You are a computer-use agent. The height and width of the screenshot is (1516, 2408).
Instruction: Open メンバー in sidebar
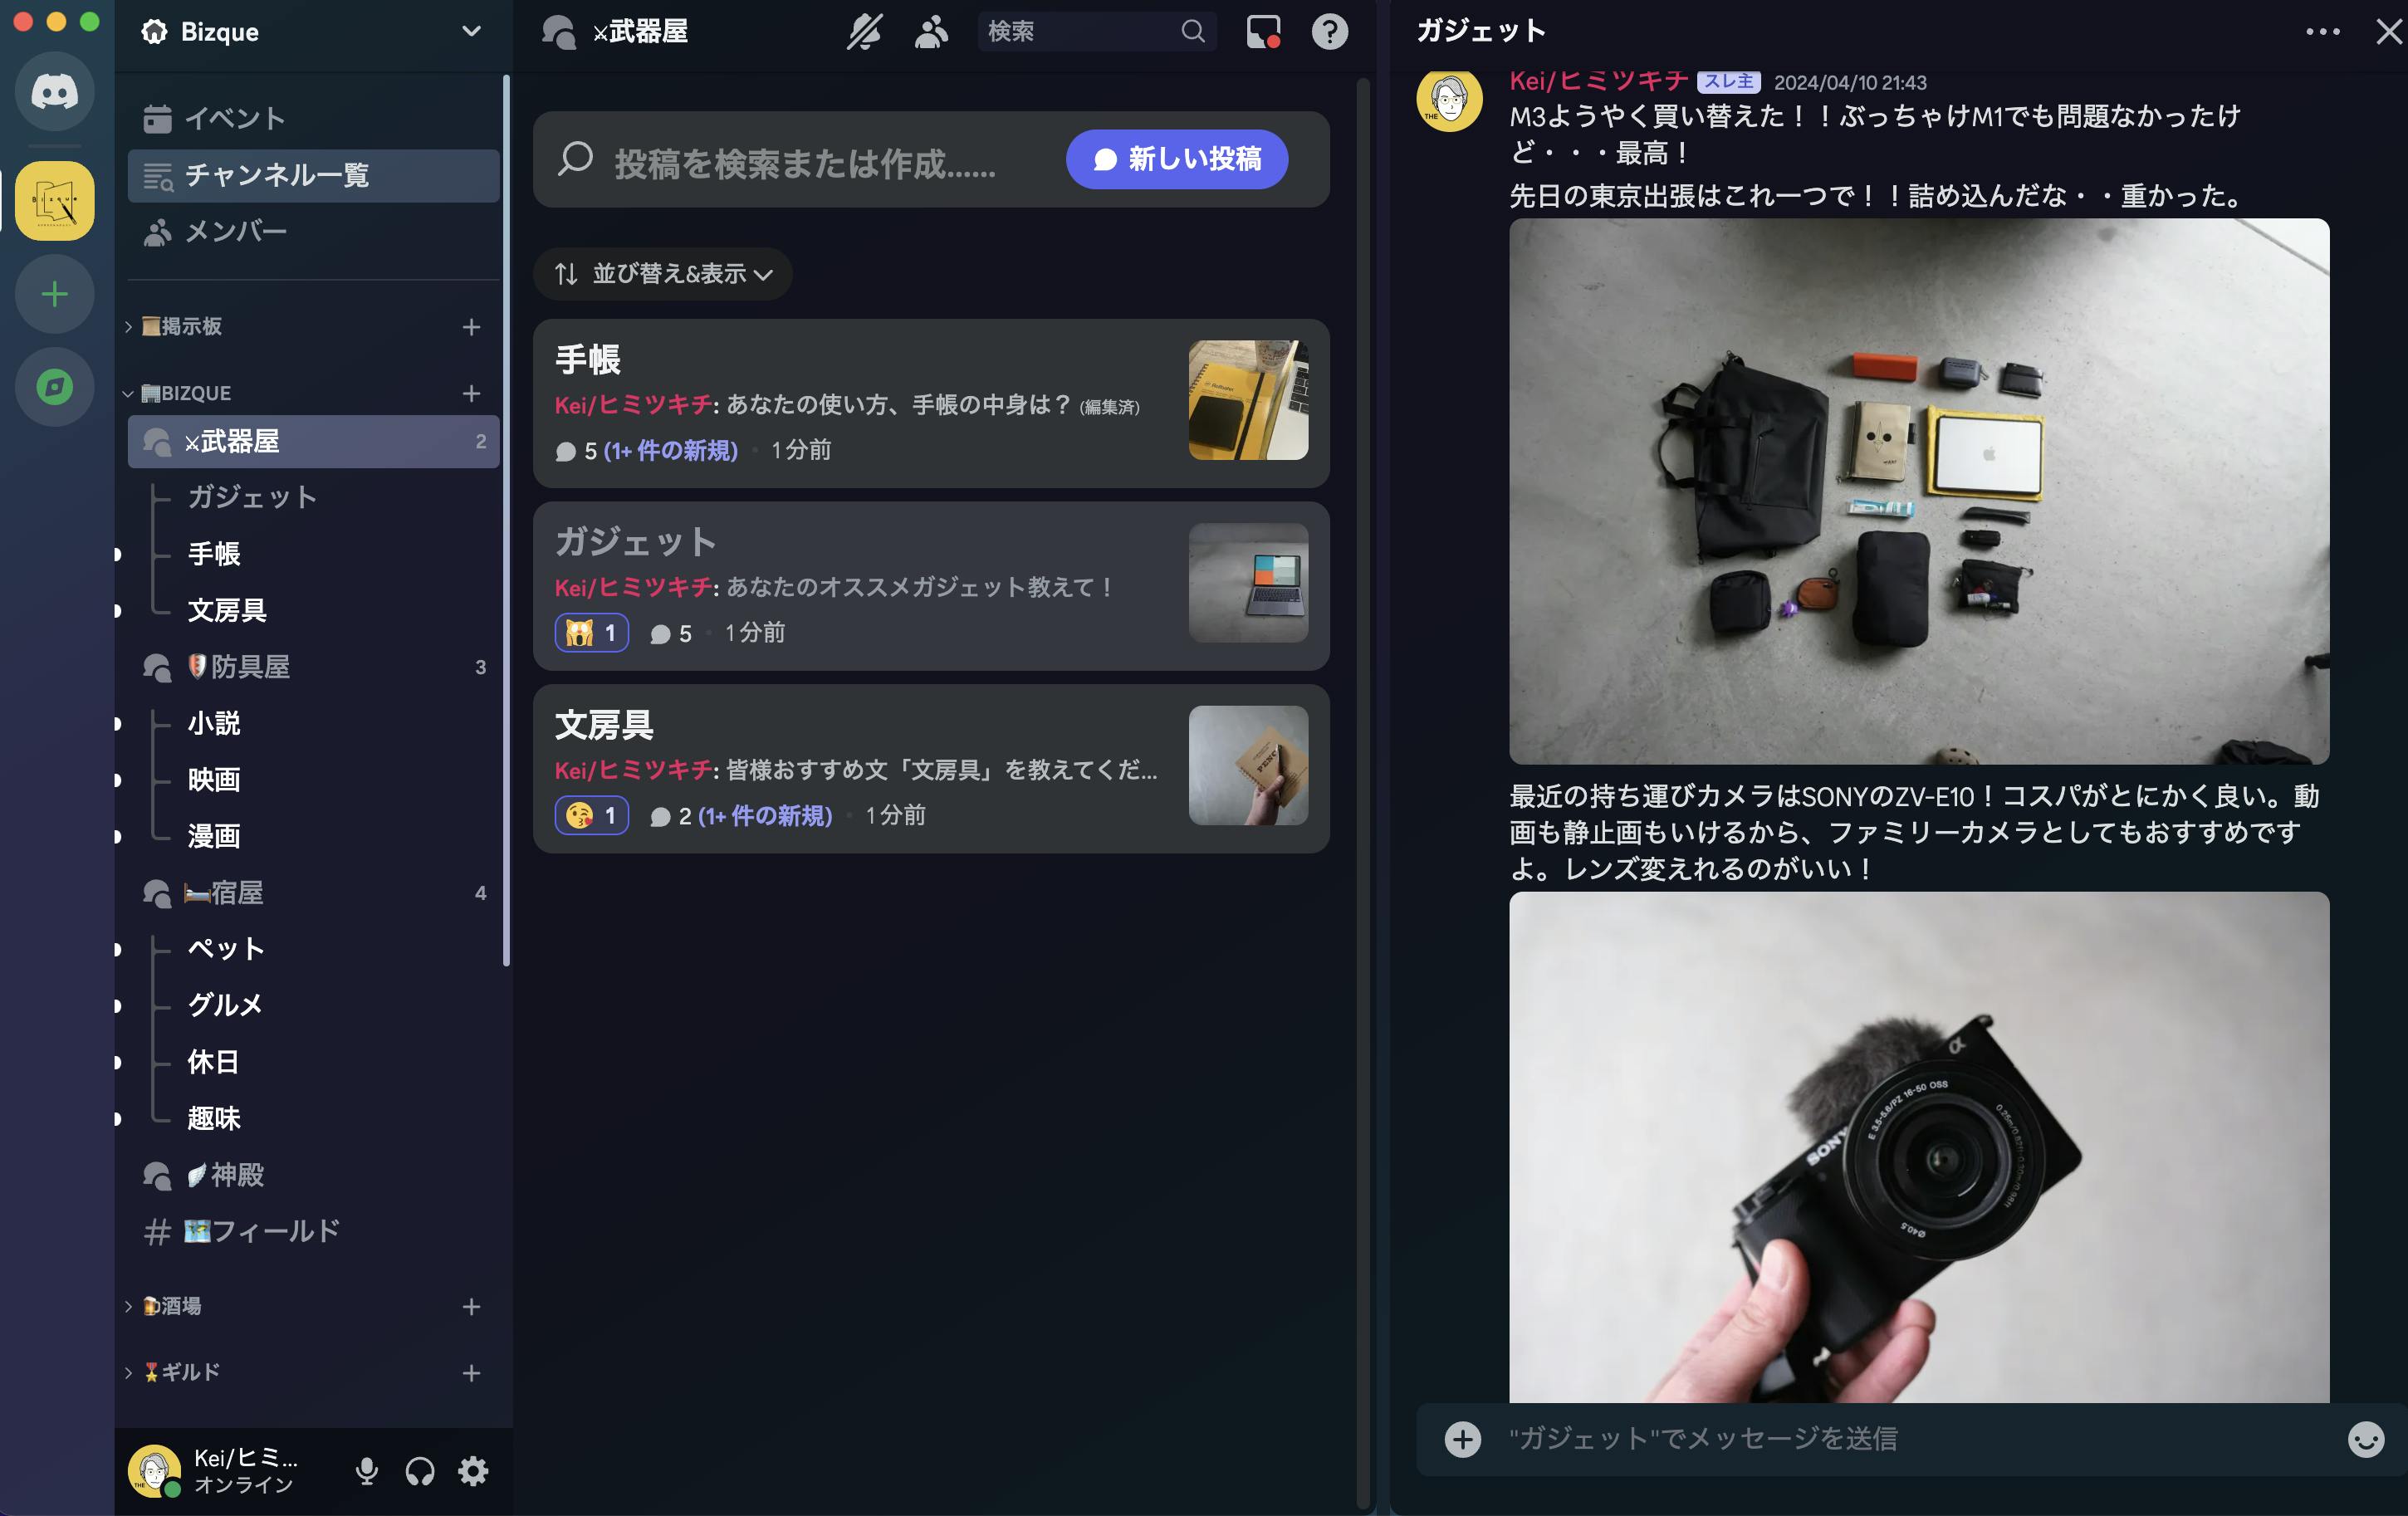(x=313, y=232)
